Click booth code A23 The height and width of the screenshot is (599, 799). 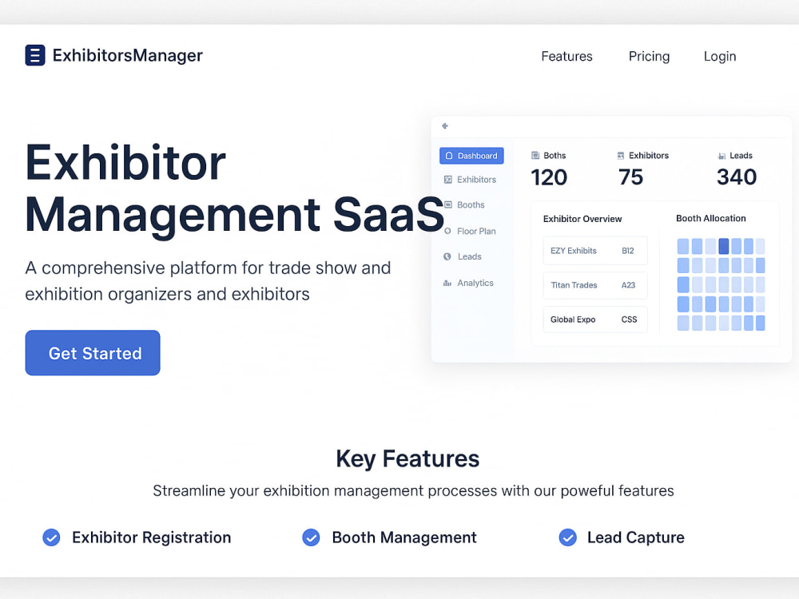click(x=628, y=285)
